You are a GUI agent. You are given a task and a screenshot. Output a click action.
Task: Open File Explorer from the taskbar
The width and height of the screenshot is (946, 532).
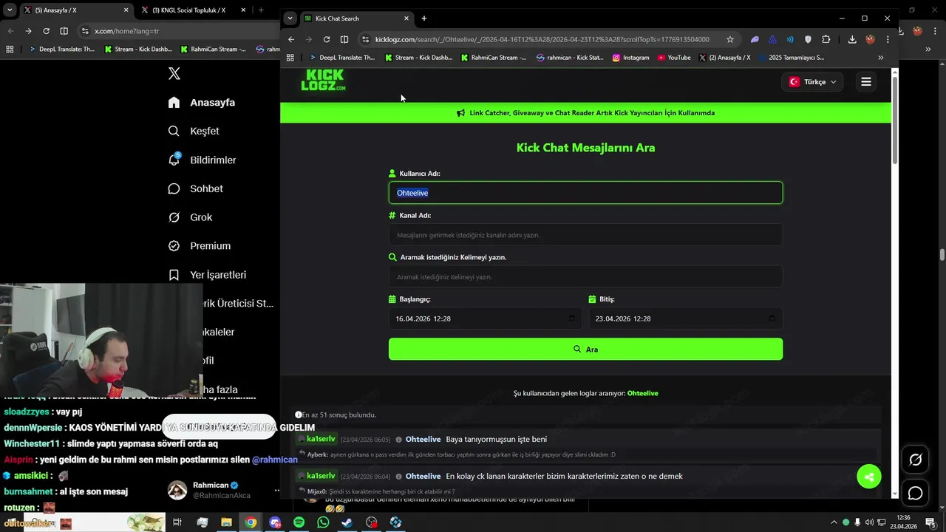click(x=226, y=522)
